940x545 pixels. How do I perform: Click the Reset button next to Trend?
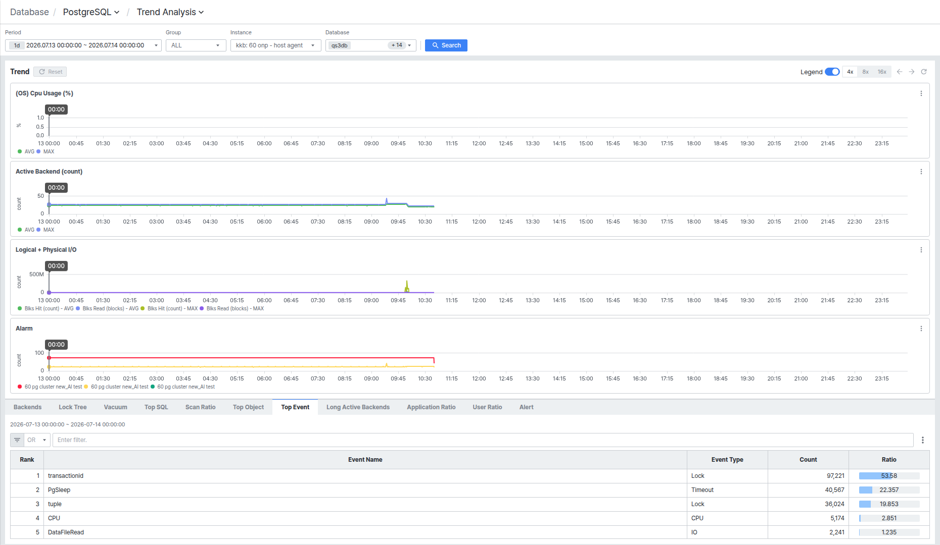50,72
